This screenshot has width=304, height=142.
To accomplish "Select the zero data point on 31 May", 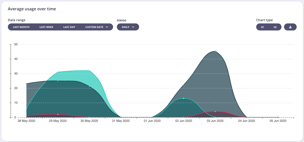I will 121,117.
